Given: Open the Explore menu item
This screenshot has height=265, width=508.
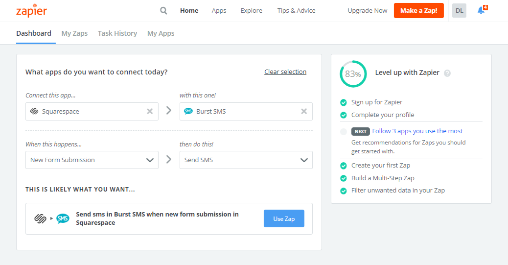Looking at the screenshot, I should pyautogui.click(x=252, y=11).
